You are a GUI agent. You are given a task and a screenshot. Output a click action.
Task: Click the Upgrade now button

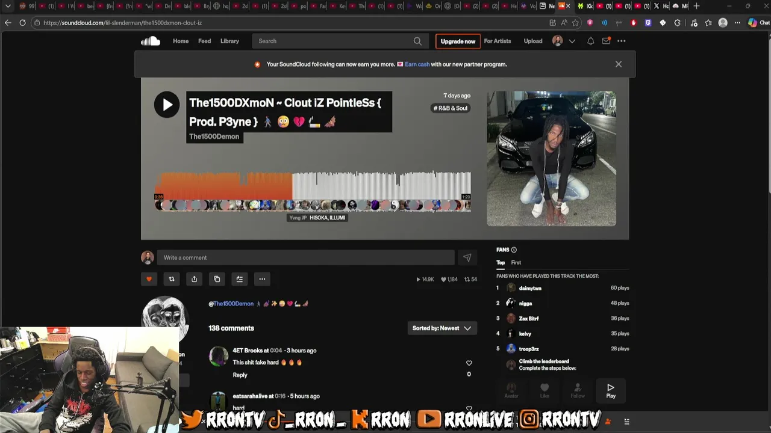coord(458,41)
